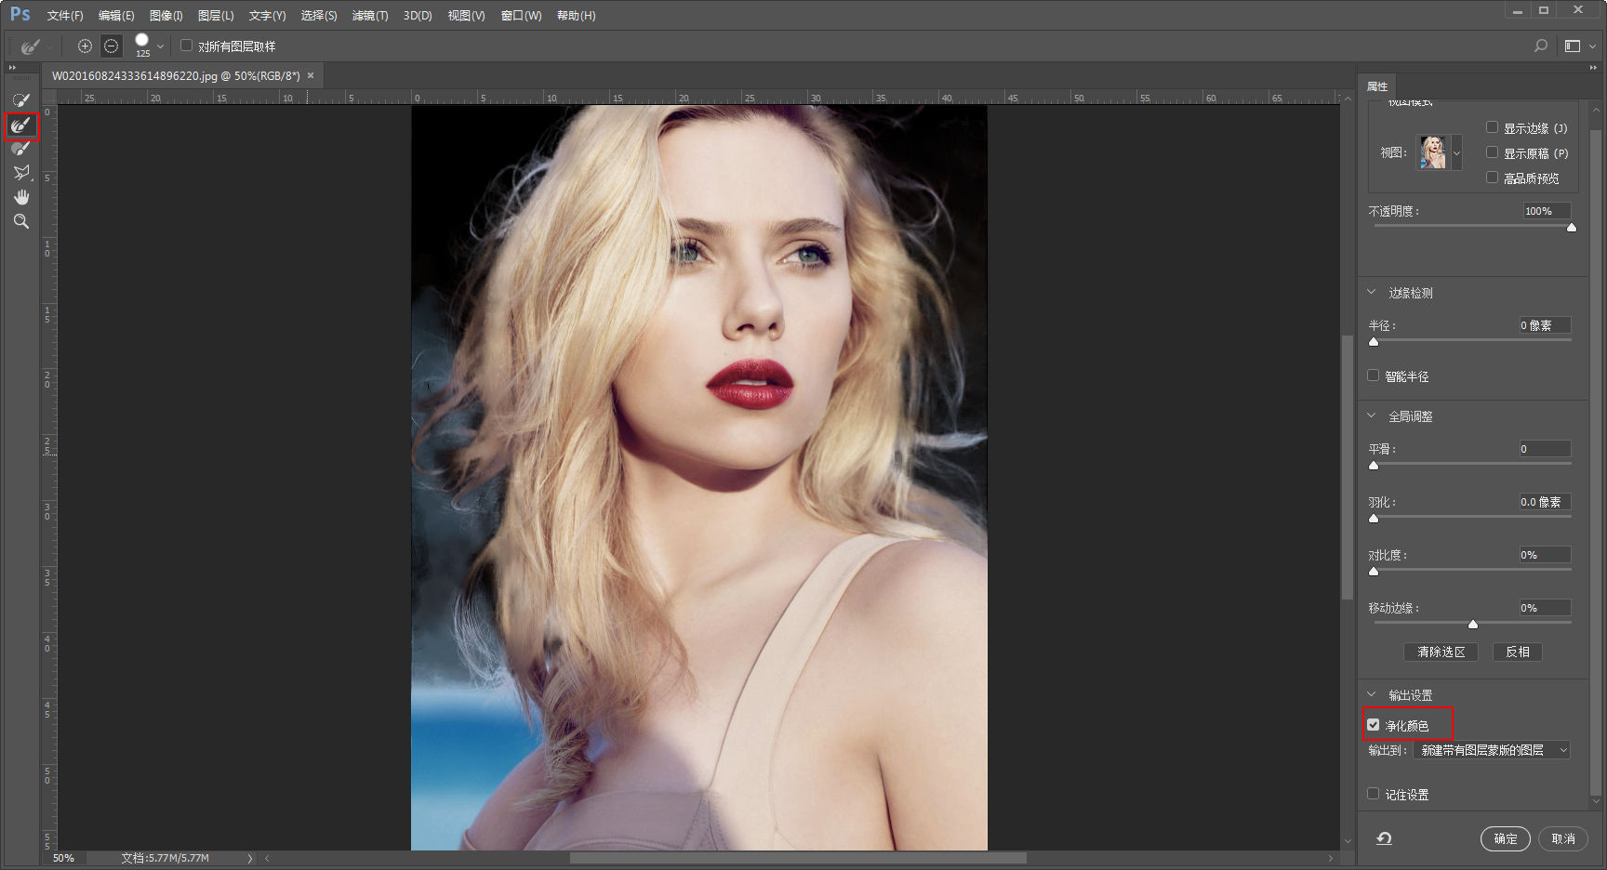Open the 滤镜(T) menu

coord(370,16)
